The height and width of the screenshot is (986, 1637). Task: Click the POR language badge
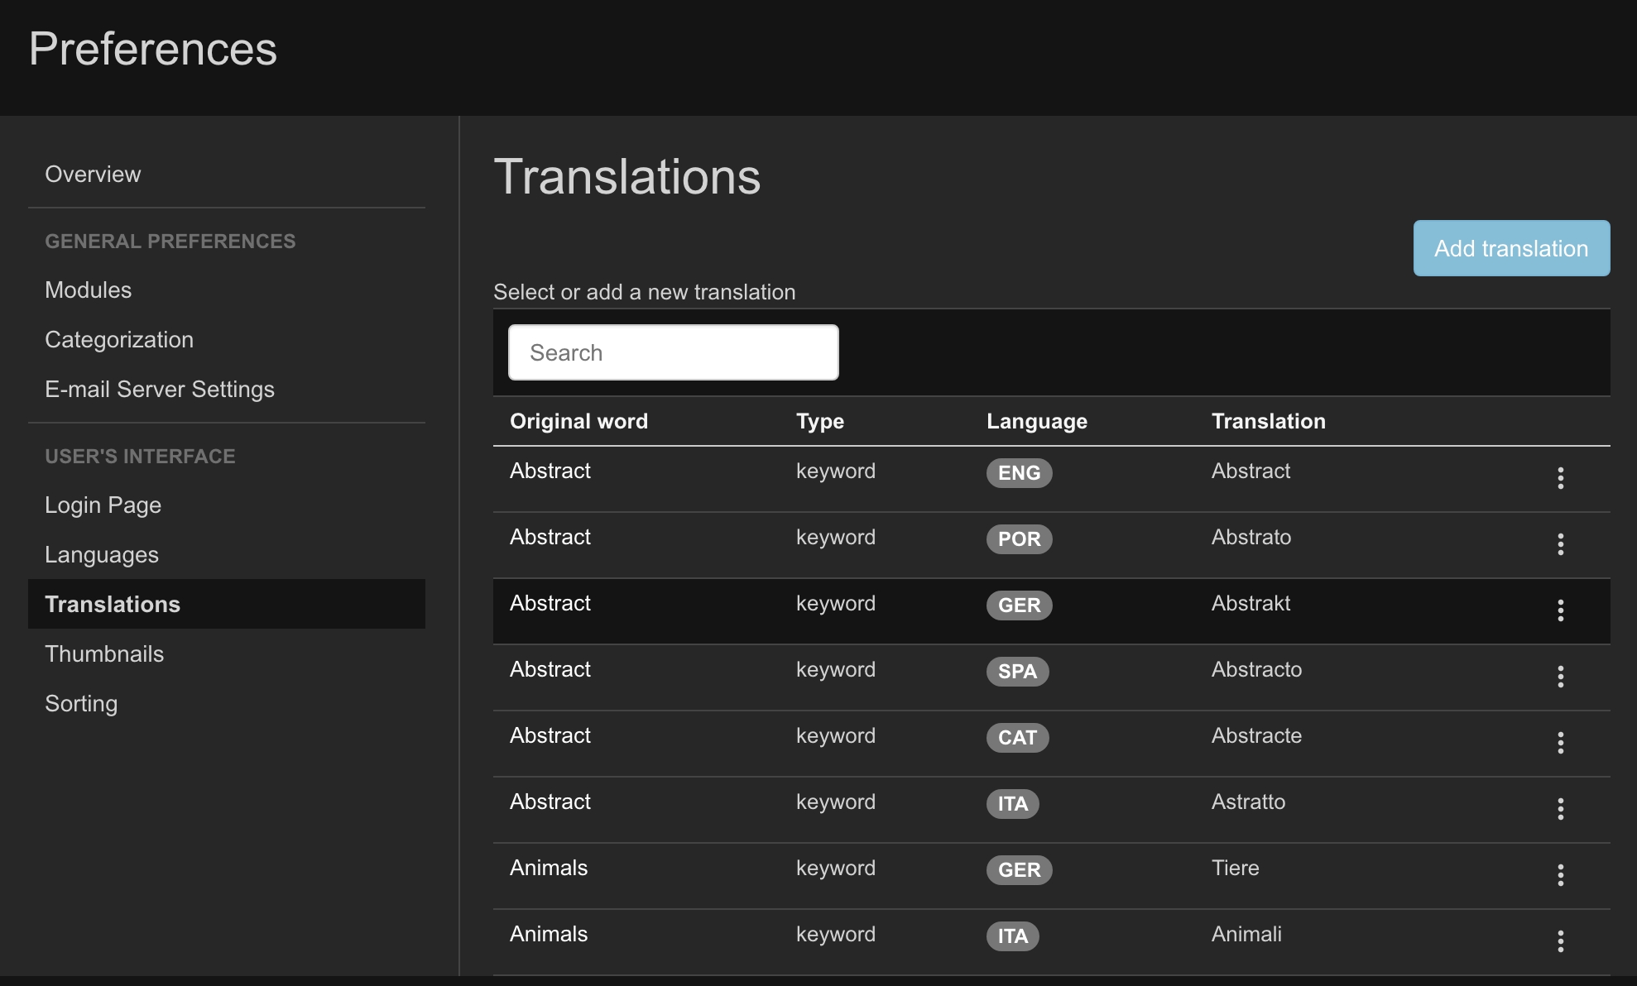pos(1019,539)
